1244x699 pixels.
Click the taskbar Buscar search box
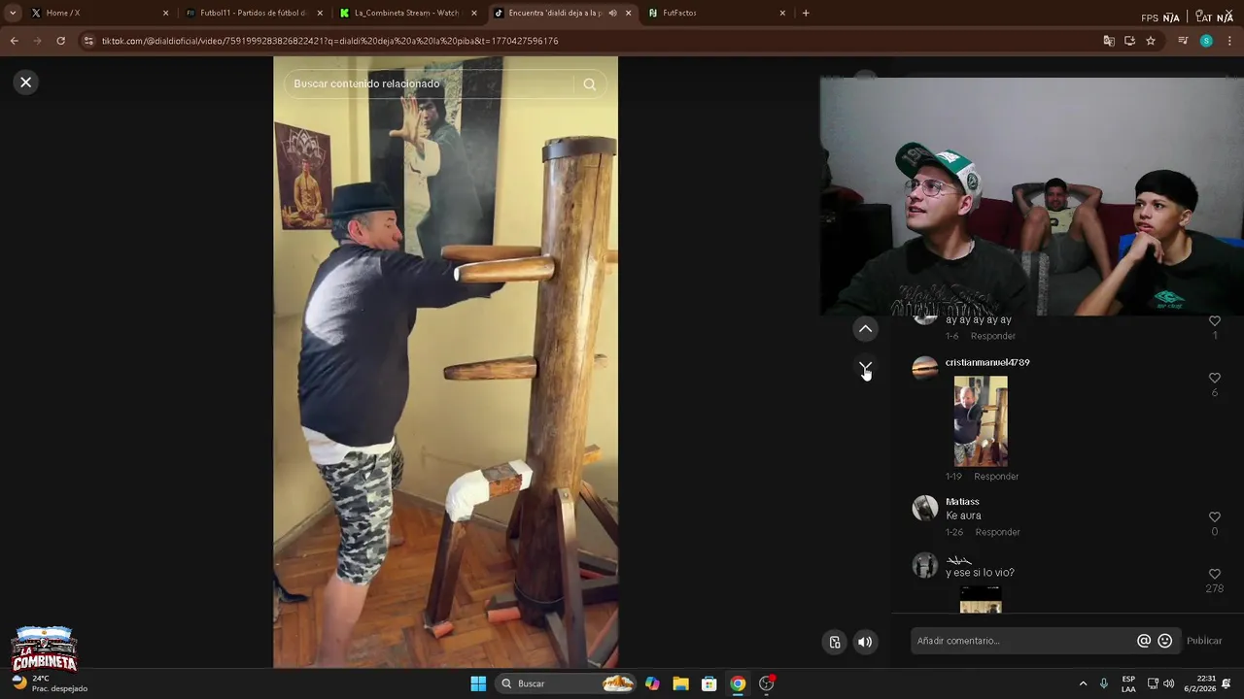pos(567,683)
